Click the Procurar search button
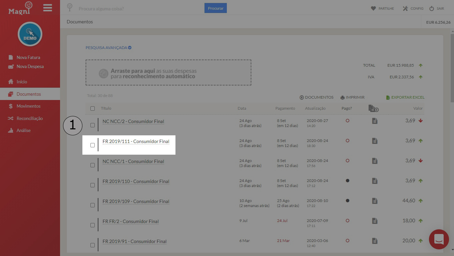The image size is (454, 256). [x=215, y=8]
